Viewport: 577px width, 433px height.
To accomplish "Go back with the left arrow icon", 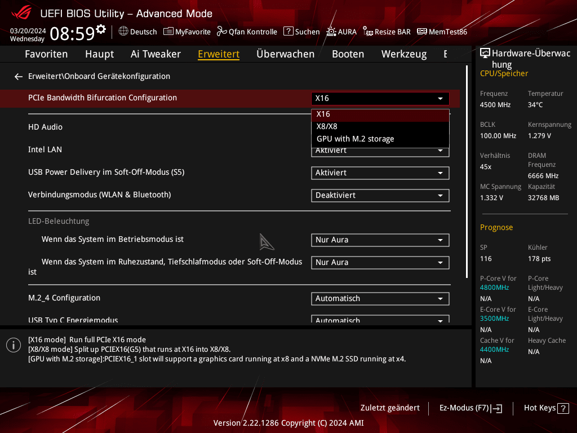I will (x=19, y=76).
